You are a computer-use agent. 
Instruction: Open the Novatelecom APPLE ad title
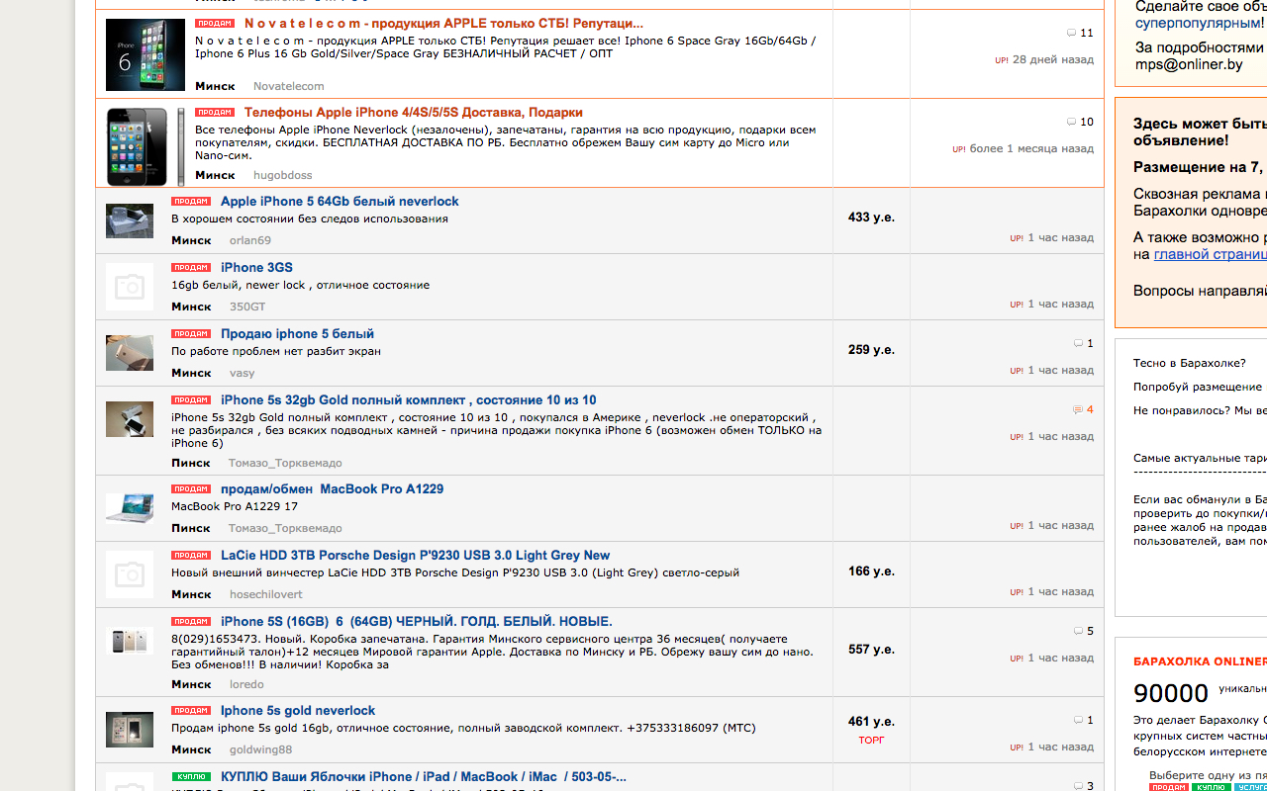click(x=443, y=23)
